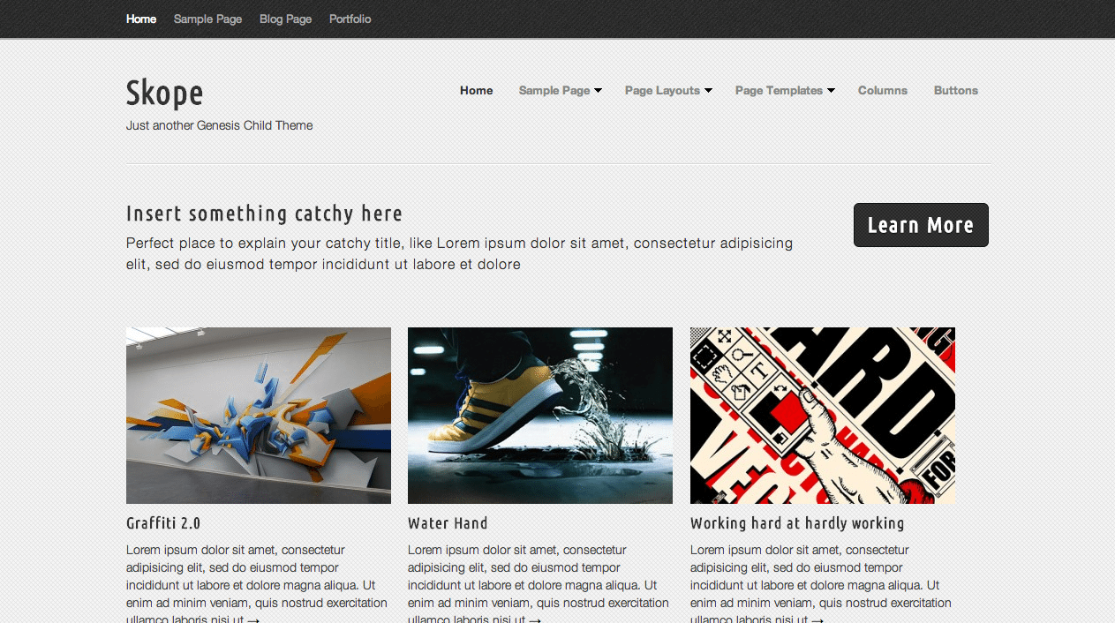1115x623 pixels.
Task: Open Sample Page in the top dark bar
Action: click(207, 19)
